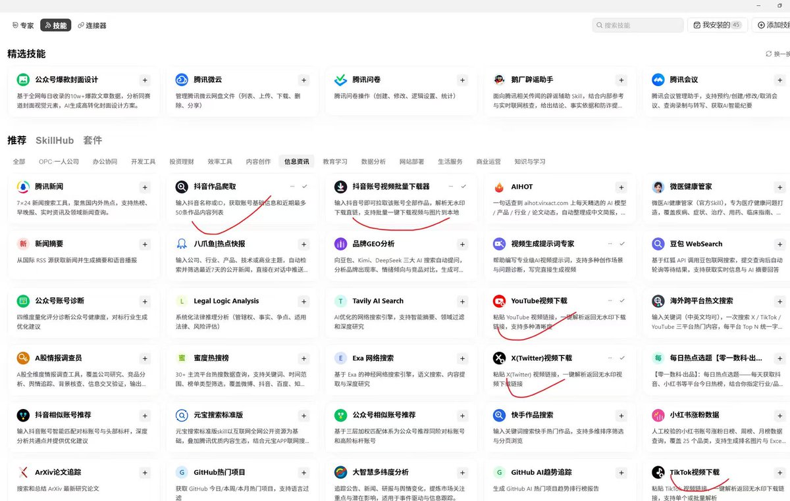Click the 小红书涨粉数据 pink icon
The image size is (790, 501).
[x=658, y=416]
